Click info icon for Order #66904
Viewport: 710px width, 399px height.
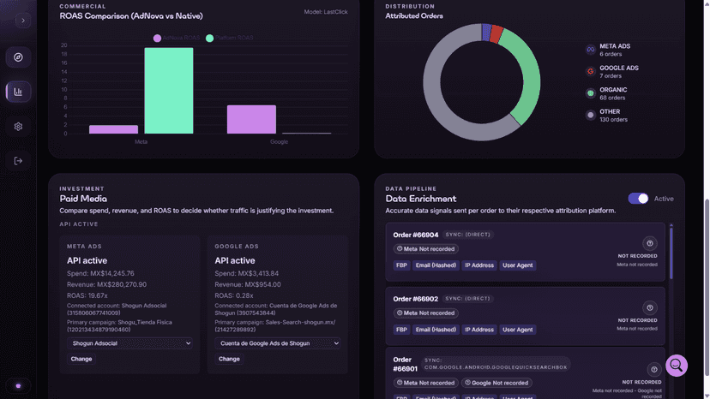650,243
